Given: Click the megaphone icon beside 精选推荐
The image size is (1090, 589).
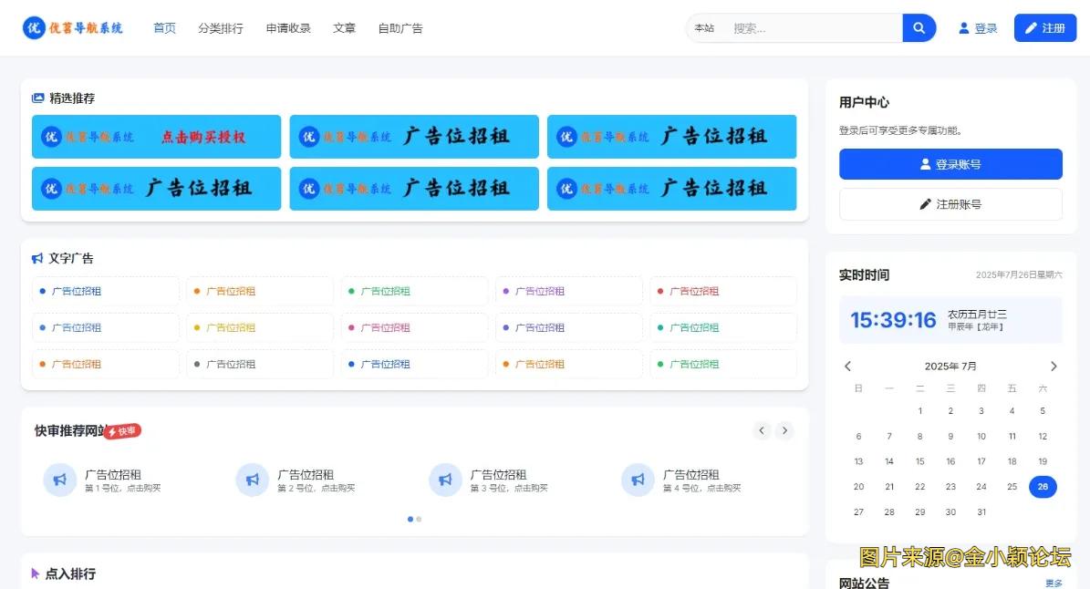Looking at the screenshot, I should tap(36, 98).
